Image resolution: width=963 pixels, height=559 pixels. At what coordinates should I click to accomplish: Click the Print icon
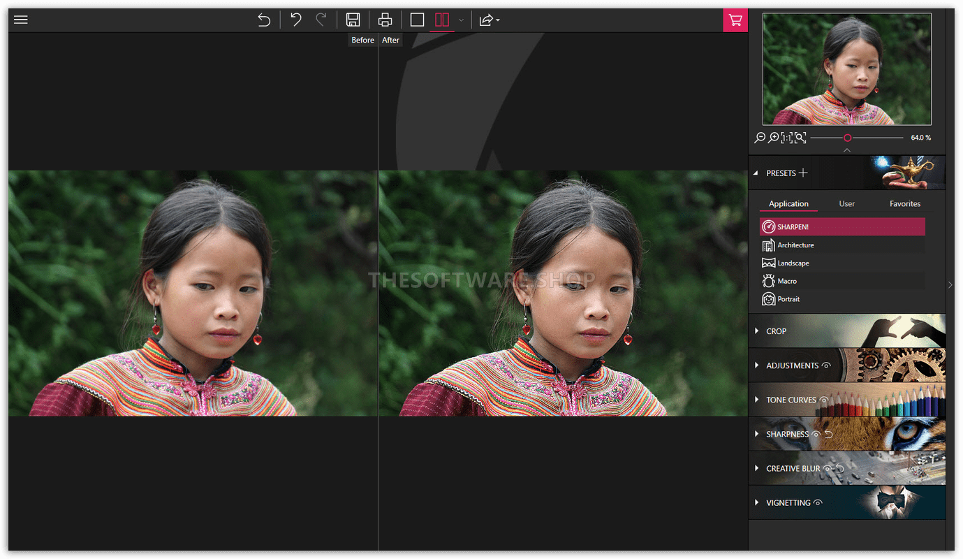click(385, 20)
